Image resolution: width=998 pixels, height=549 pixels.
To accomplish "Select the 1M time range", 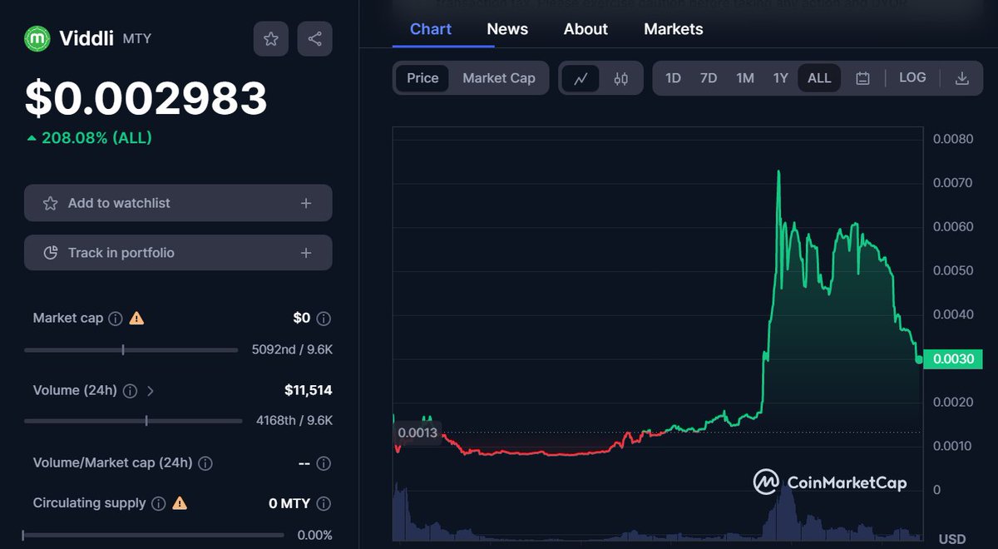I will point(745,78).
